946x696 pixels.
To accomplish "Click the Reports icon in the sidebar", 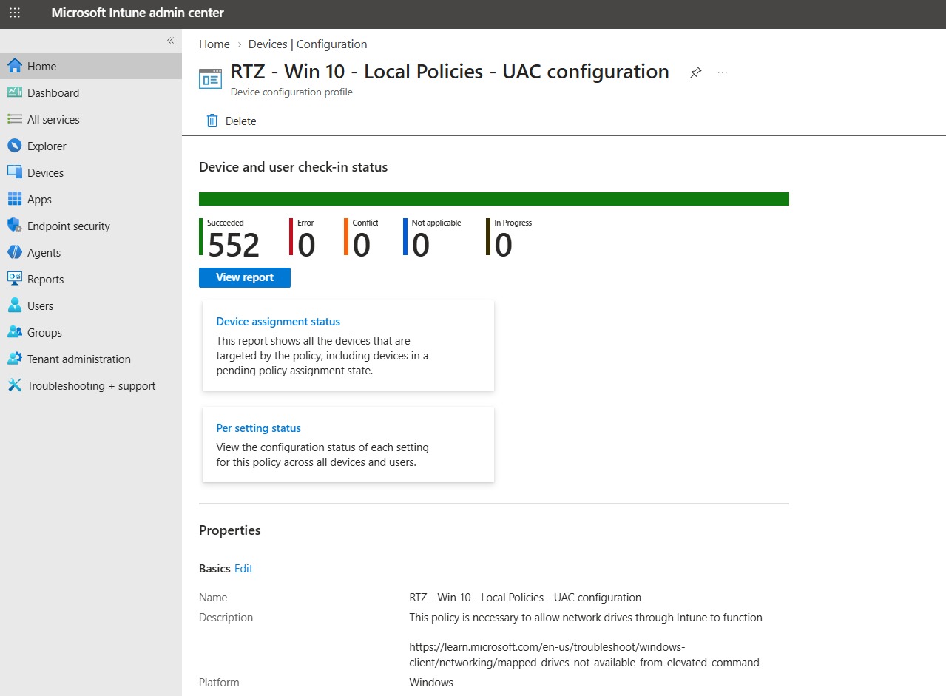I will pyautogui.click(x=15, y=279).
